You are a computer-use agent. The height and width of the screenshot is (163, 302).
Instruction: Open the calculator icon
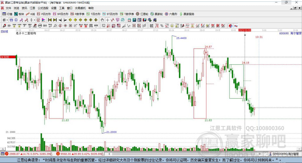[134, 20]
